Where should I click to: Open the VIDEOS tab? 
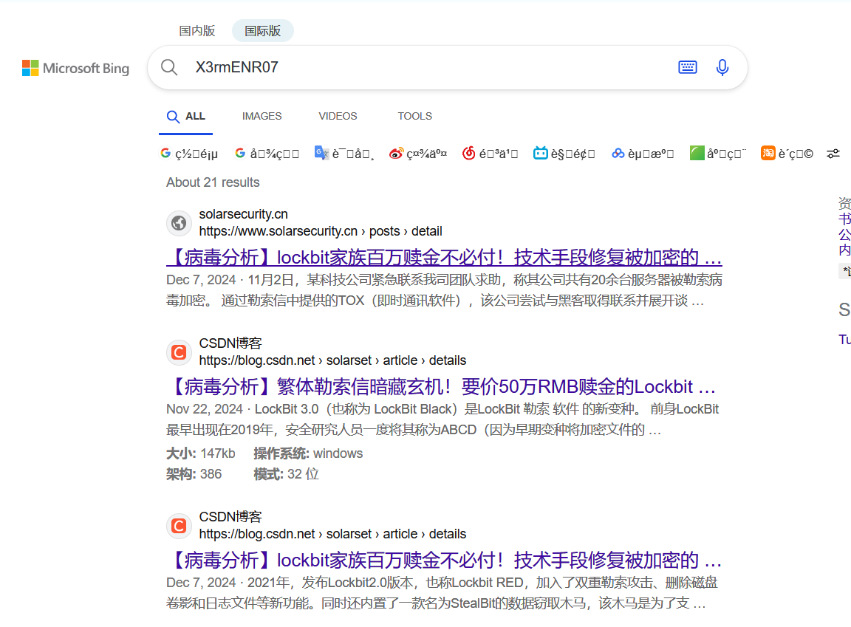[x=338, y=116]
